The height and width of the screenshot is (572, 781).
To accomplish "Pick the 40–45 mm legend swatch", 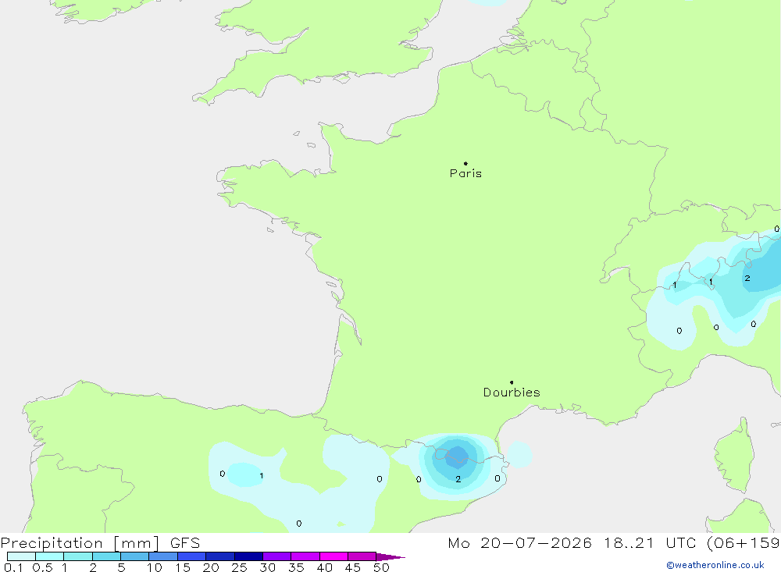I will [333, 556].
